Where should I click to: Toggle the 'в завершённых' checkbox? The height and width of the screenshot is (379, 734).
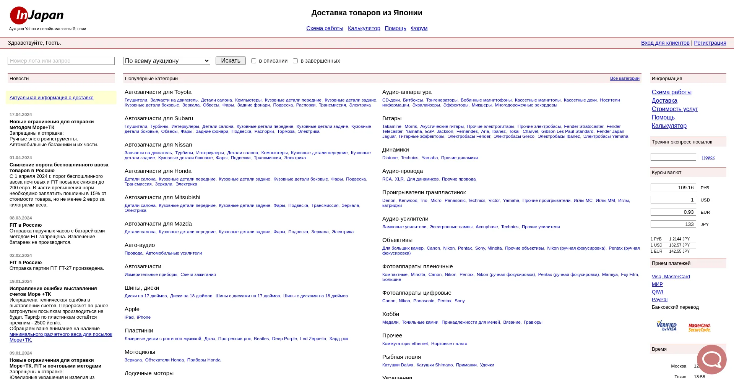(x=295, y=61)
